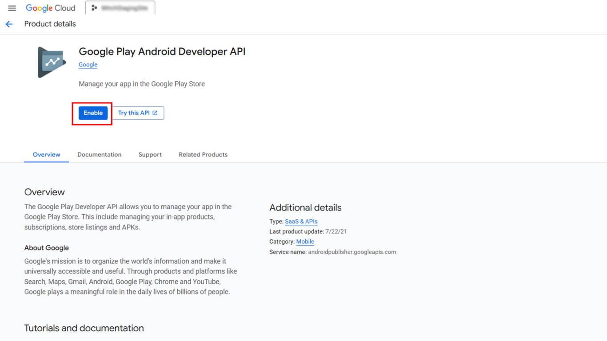Click the Mobile category link
Screen dimensions: 607x341
click(305, 242)
